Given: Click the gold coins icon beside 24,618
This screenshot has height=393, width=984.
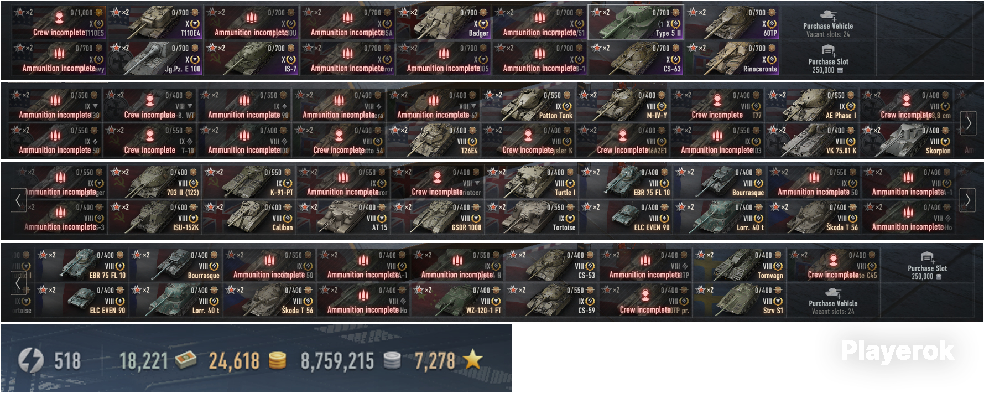Looking at the screenshot, I should pyautogui.click(x=277, y=361).
